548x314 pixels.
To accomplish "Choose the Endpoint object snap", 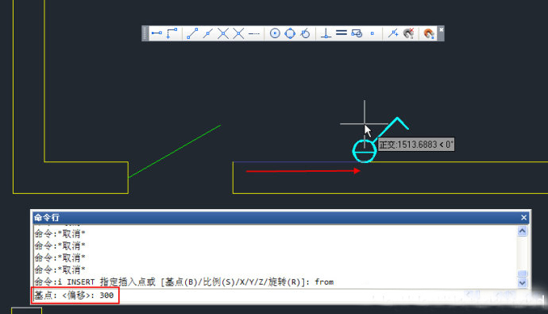I will 192,33.
